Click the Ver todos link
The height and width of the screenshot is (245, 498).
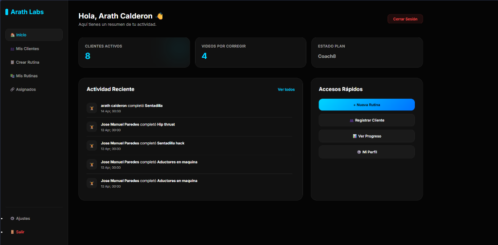coord(286,89)
